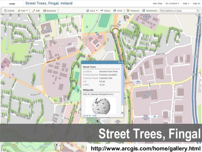
Task: Go to HOME
Action: tap(12, 4)
